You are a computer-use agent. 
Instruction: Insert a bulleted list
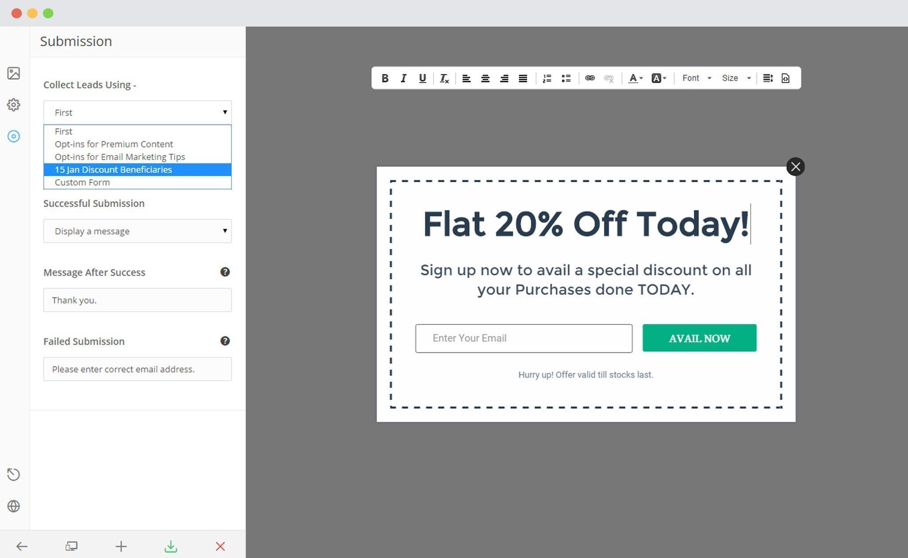click(x=566, y=78)
